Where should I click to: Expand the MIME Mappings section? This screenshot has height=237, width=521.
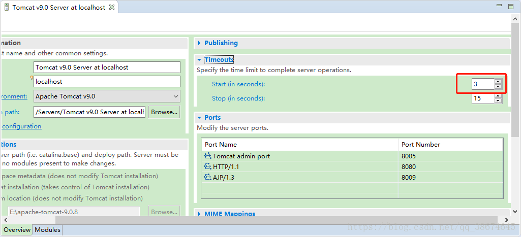click(199, 214)
